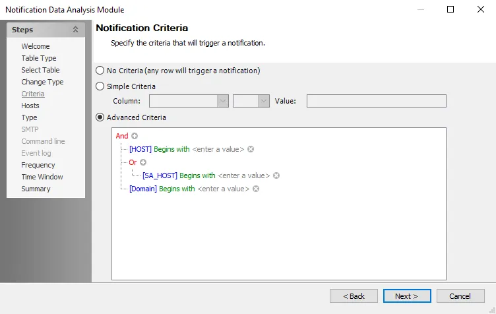Remove the [Domain] condition with its X icon
The height and width of the screenshot is (314, 496).
click(x=256, y=189)
